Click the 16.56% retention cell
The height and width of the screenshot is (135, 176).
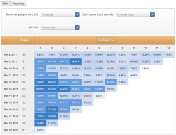coord(64,110)
